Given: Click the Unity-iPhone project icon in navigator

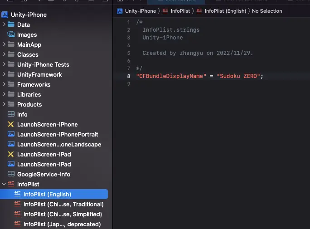Looking at the screenshot, I should coord(5,15).
